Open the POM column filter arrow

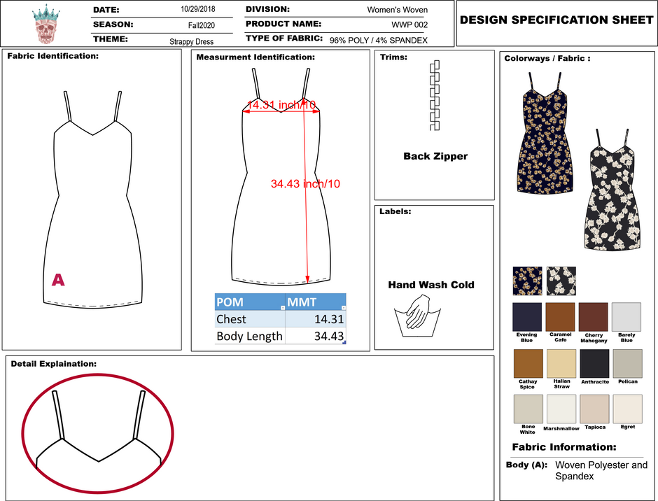[x=282, y=308]
